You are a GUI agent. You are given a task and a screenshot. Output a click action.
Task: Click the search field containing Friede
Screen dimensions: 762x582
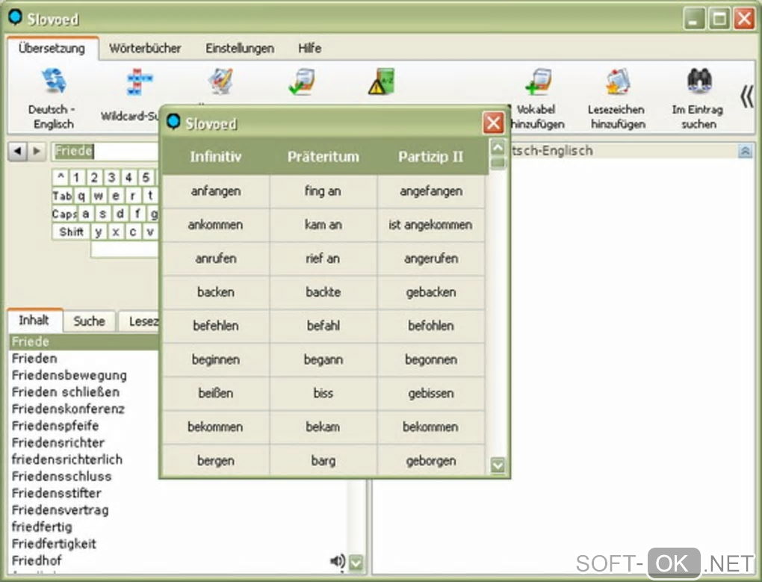(x=106, y=151)
